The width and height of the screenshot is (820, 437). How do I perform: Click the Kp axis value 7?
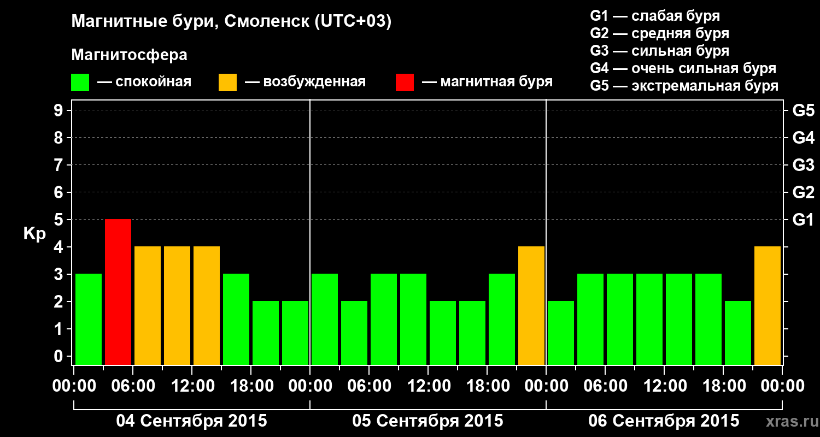(x=60, y=165)
